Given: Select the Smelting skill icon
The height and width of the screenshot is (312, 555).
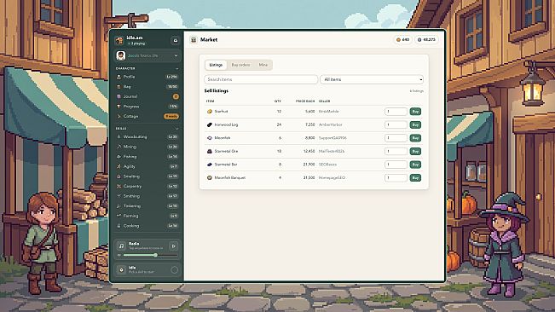Looking at the screenshot, I should [x=119, y=176].
